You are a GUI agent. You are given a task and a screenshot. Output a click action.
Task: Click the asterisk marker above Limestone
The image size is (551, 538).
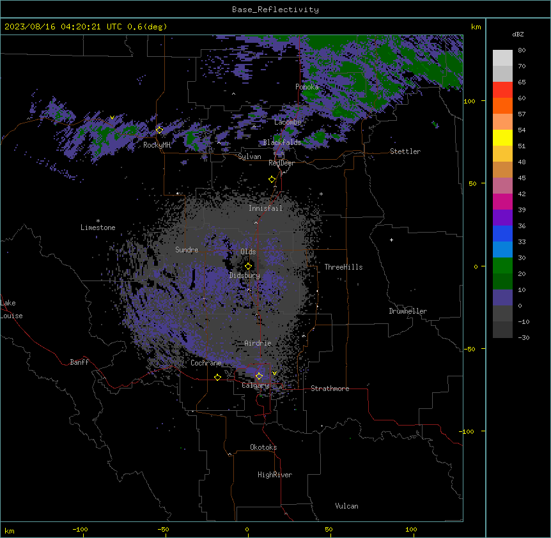coord(98,221)
